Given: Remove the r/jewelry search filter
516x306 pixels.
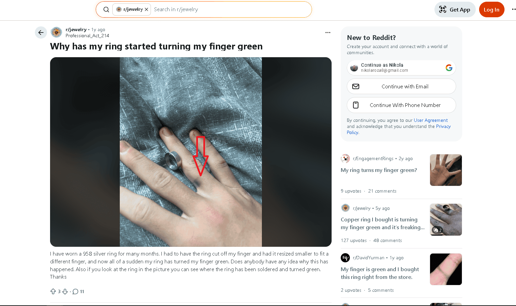Looking at the screenshot, I should pyautogui.click(x=147, y=9).
